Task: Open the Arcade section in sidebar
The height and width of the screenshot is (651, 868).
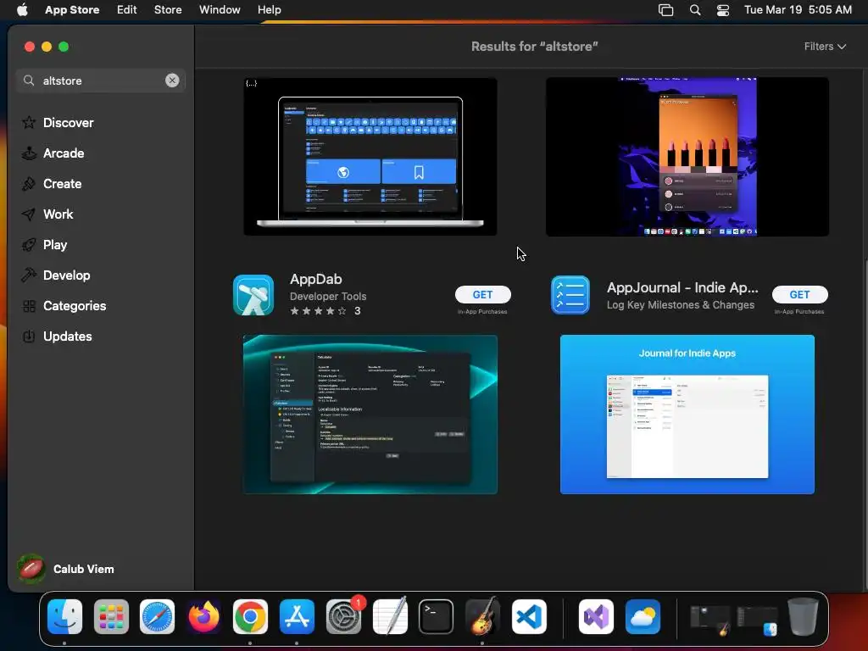Action: 53,153
